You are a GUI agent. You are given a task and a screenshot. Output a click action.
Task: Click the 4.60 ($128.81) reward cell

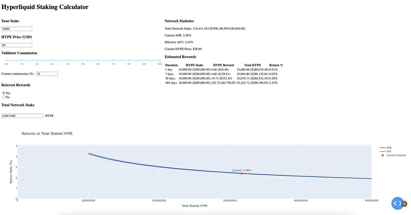221,74
